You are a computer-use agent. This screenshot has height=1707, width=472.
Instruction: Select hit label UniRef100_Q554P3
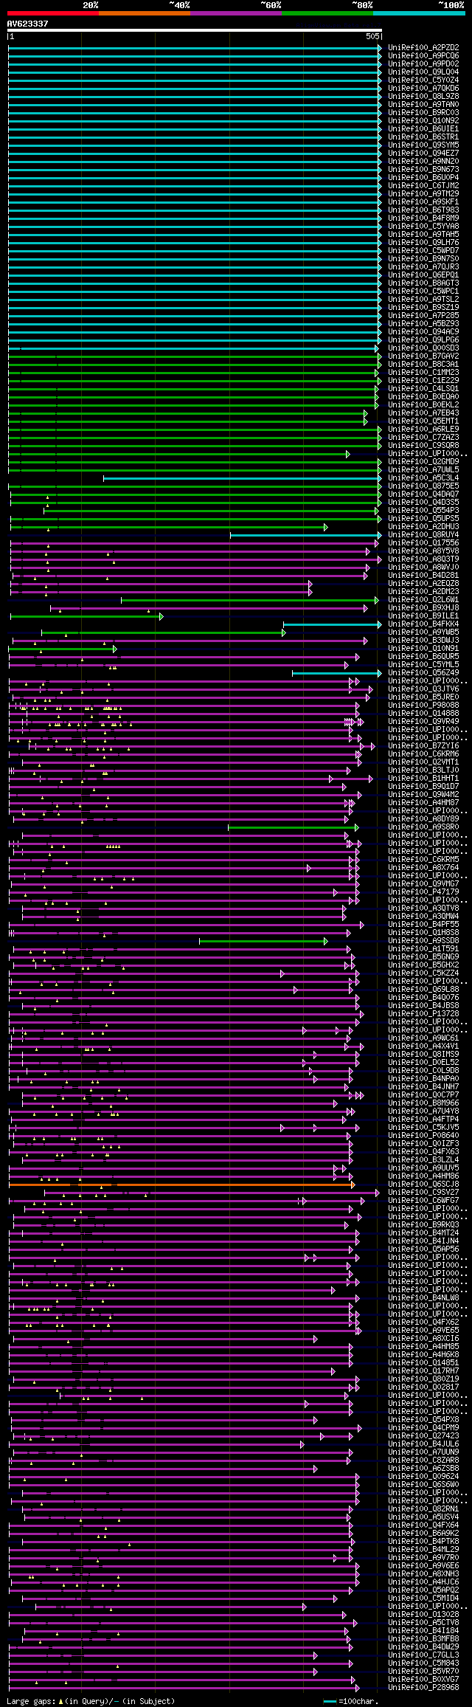click(x=423, y=510)
